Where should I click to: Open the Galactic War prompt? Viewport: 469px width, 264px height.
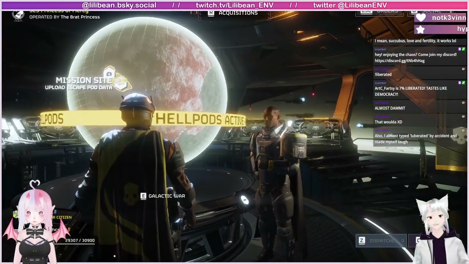[167, 196]
